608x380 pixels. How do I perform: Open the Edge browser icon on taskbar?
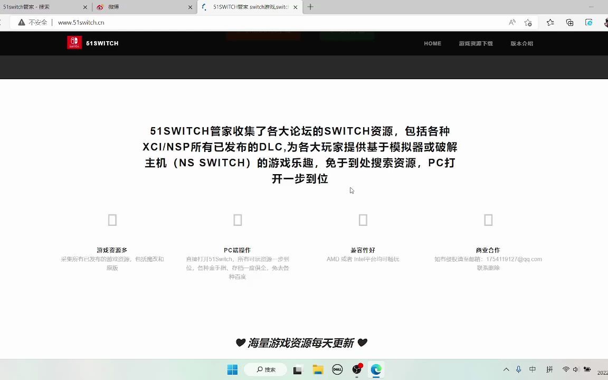(376, 369)
